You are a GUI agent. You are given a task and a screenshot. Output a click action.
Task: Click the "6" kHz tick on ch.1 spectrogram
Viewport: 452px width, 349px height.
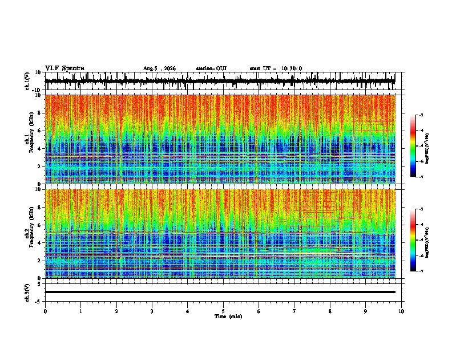click(40, 131)
